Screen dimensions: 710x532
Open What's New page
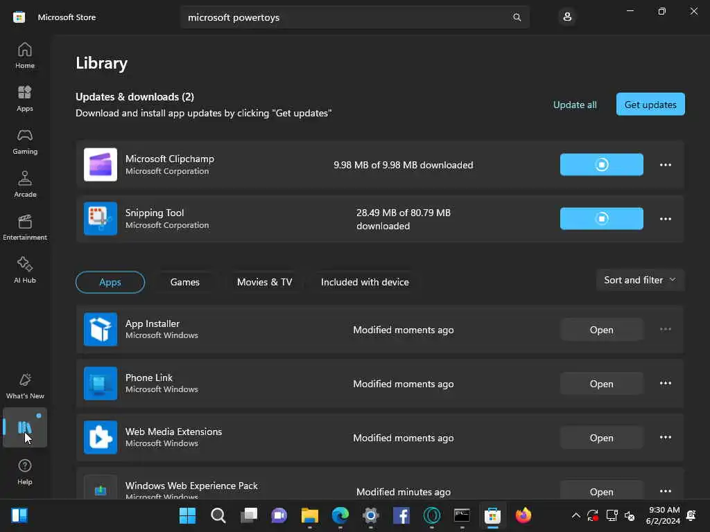25,386
